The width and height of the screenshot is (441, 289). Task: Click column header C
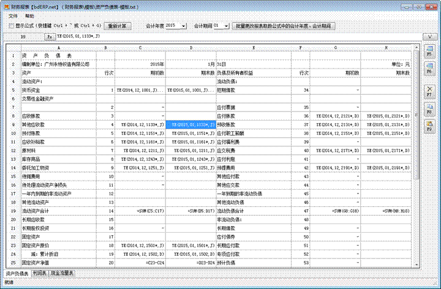(x=140, y=48)
